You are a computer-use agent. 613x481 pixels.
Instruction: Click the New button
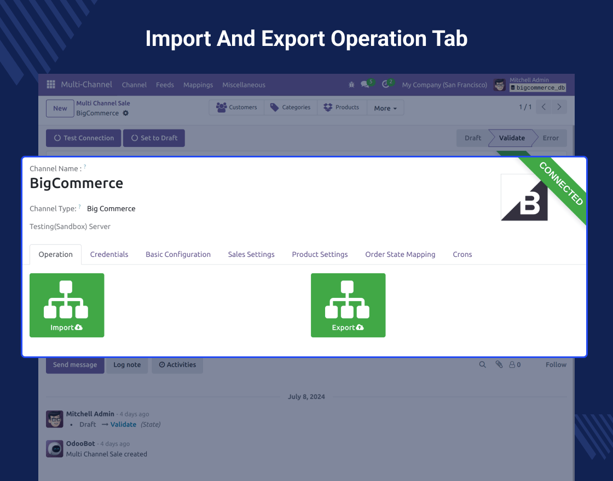pyautogui.click(x=60, y=109)
